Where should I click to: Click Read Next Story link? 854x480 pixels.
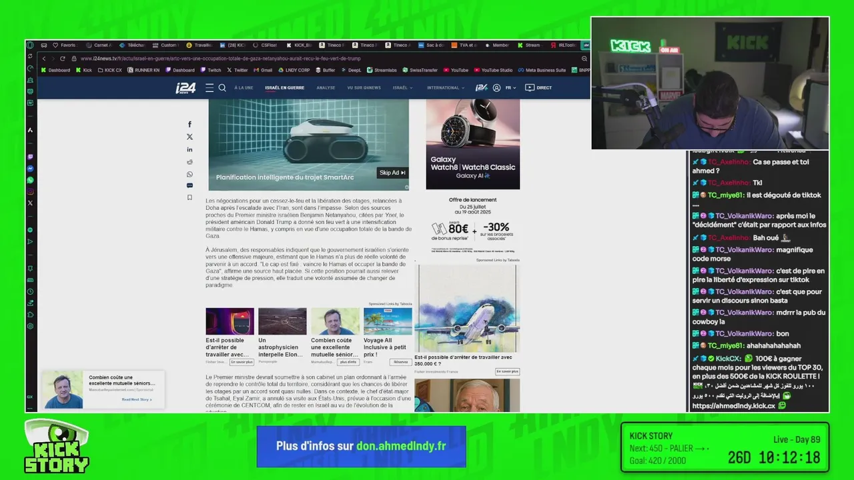(136, 399)
